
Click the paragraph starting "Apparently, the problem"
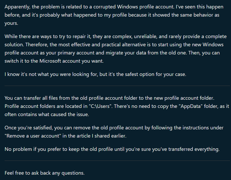pyautogui.click(x=114, y=15)
